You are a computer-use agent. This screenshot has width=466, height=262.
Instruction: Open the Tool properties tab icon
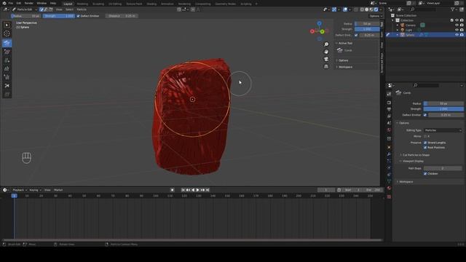389,94
